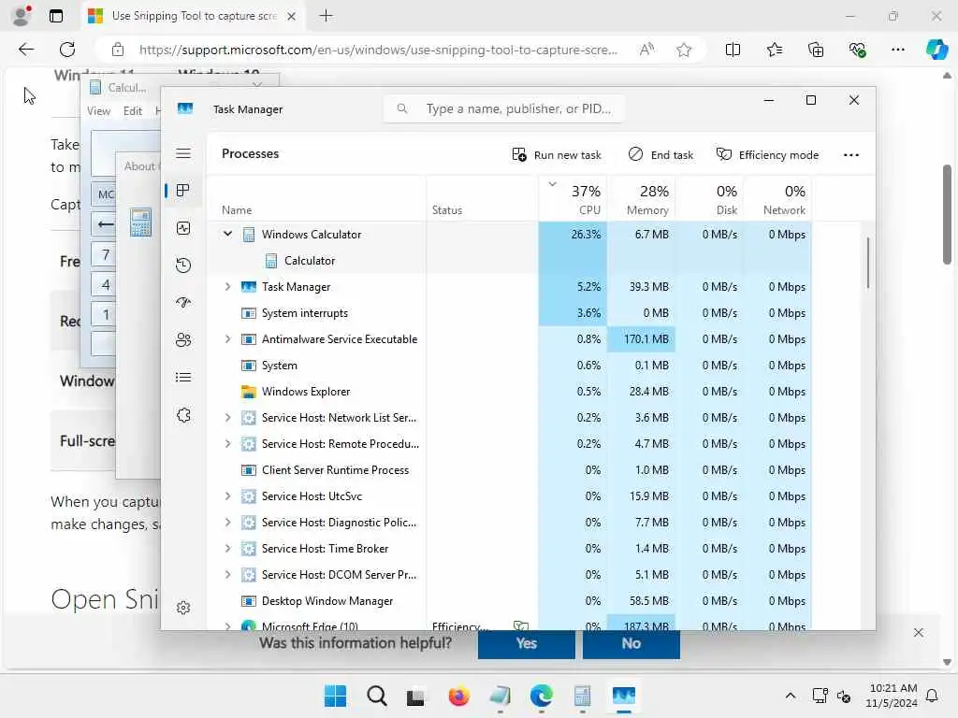
Task: Open Startup apps page icon
Action: point(183,303)
